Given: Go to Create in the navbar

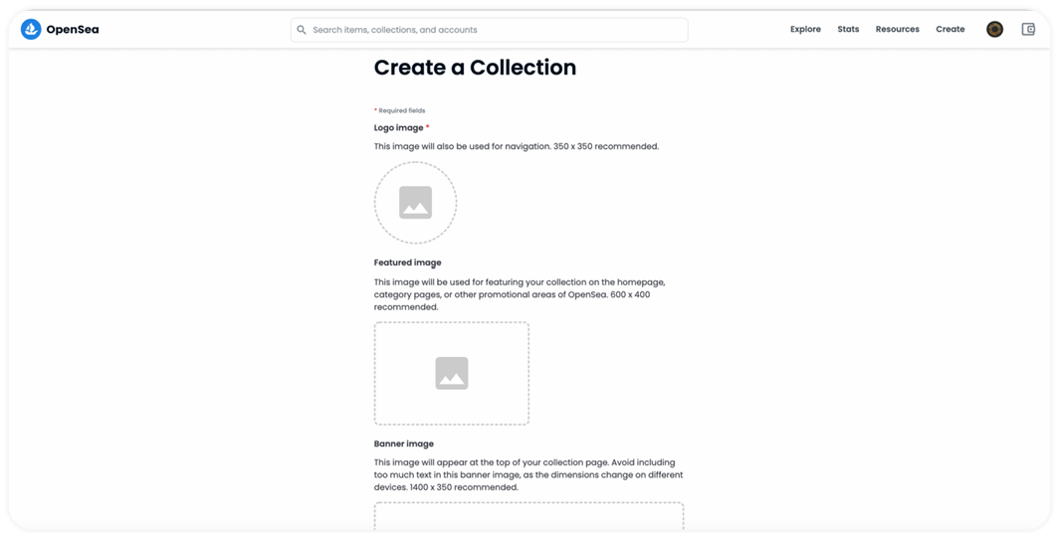Looking at the screenshot, I should [950, 30].
